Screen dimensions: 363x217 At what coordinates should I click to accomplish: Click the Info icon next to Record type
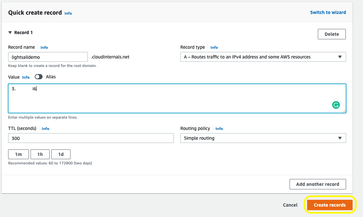[214, 47]
